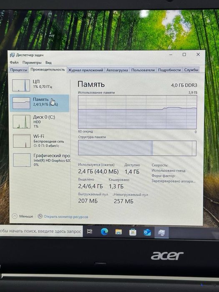Open Microsoft Store from the taskbar
Screen dimensions: 219x292
(x=133, y=232)
